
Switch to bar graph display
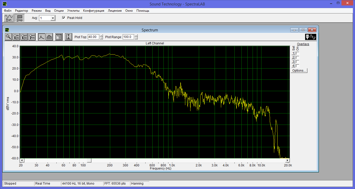coord(49,37)
